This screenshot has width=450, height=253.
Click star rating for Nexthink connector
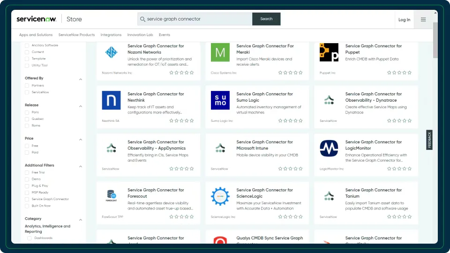pyautogui.click(x=181, y=120)
